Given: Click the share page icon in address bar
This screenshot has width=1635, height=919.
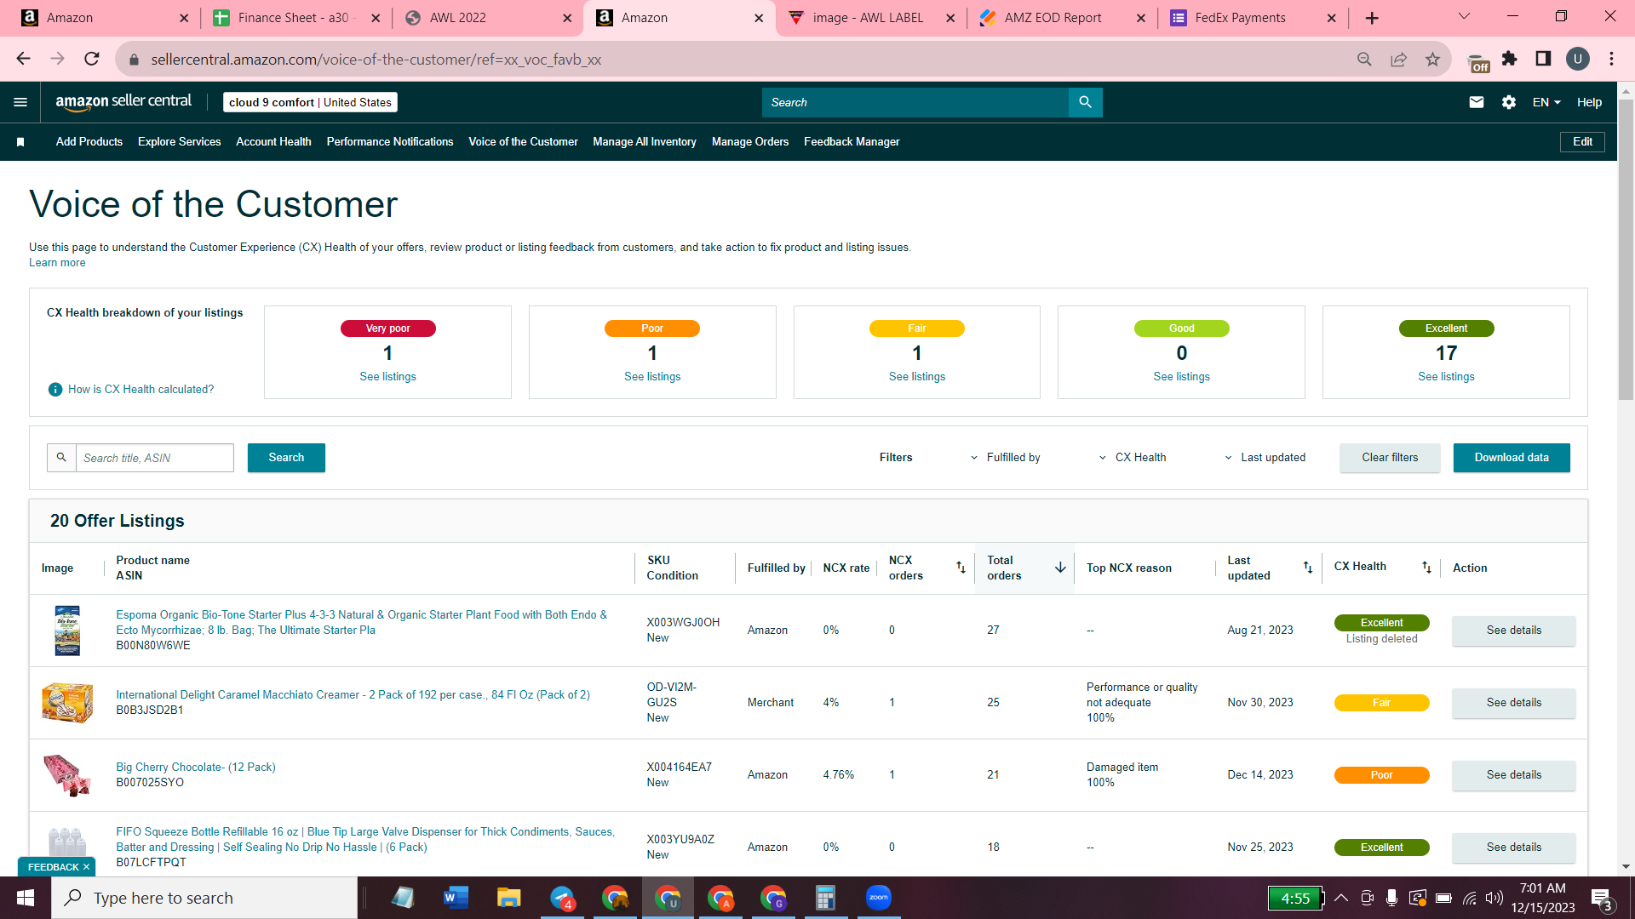Looking at the screenshot, I should [x=1398, y=59].
